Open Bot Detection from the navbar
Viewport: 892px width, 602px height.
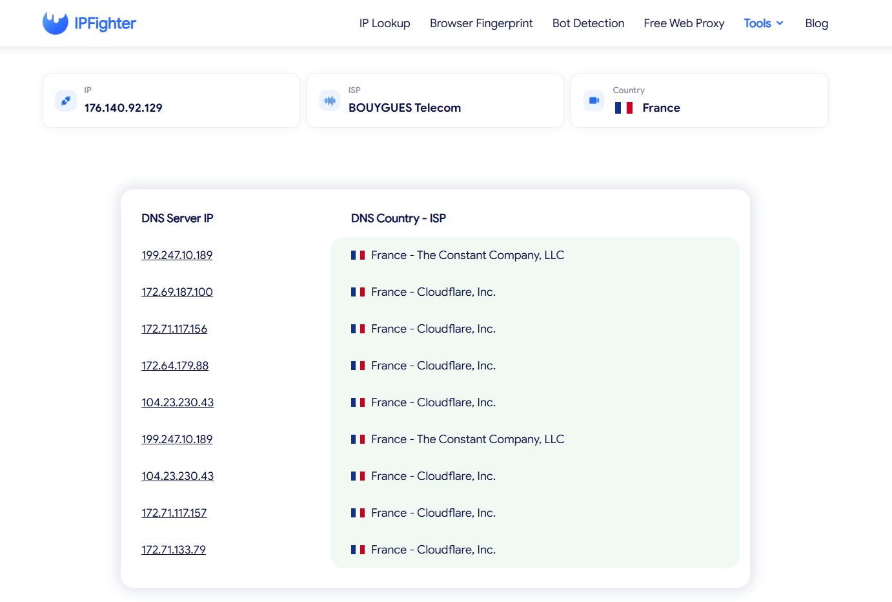589,23
